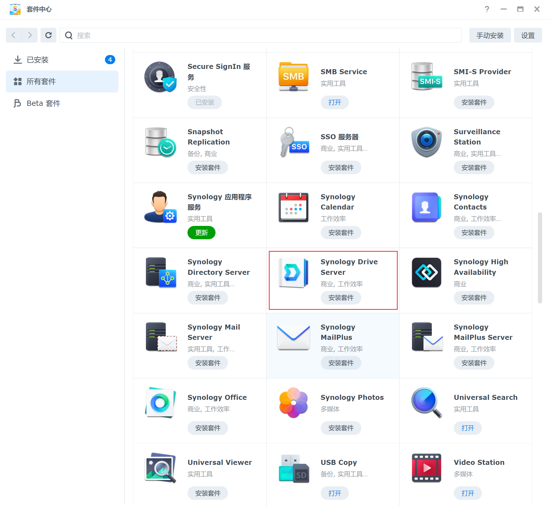The image size is (551, 511).
Task: Click the Video Station icon
Action: tap(426, 468)
